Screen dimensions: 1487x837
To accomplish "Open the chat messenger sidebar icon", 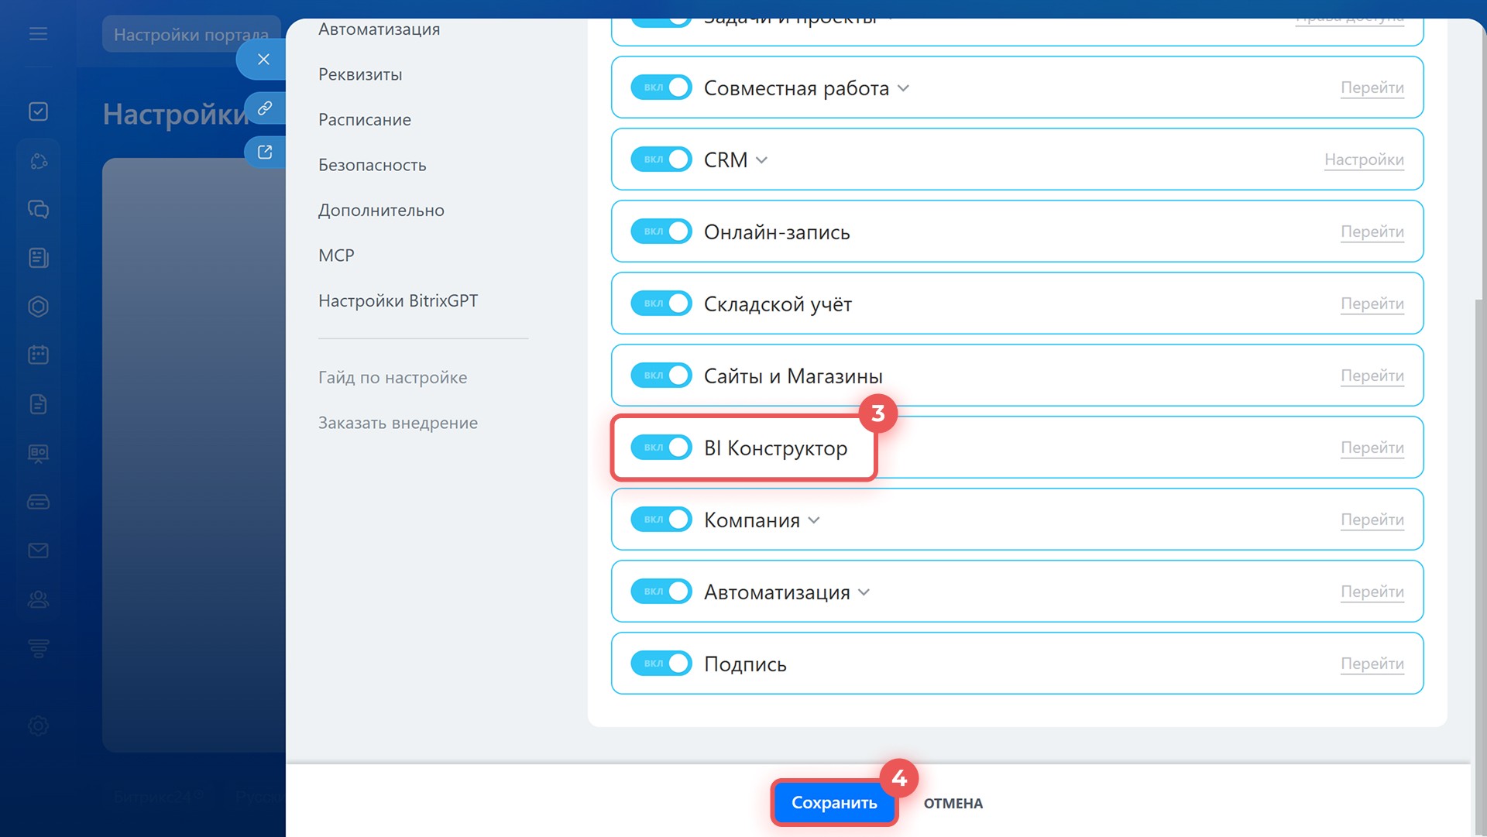I will (38, 209).
